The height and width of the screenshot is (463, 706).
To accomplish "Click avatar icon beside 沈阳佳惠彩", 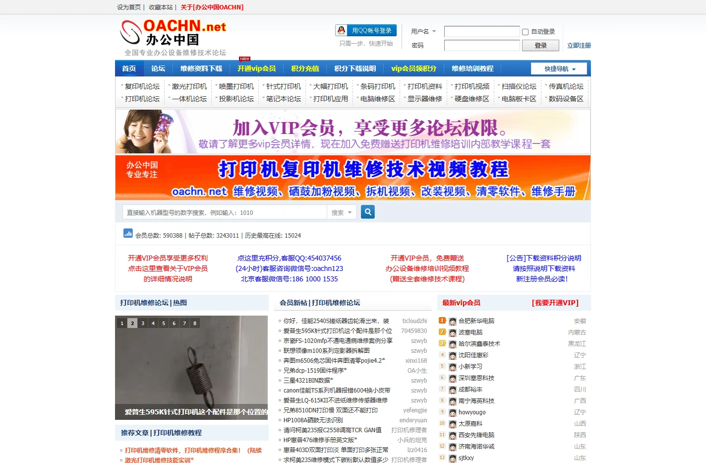I will tap(452, 356).
